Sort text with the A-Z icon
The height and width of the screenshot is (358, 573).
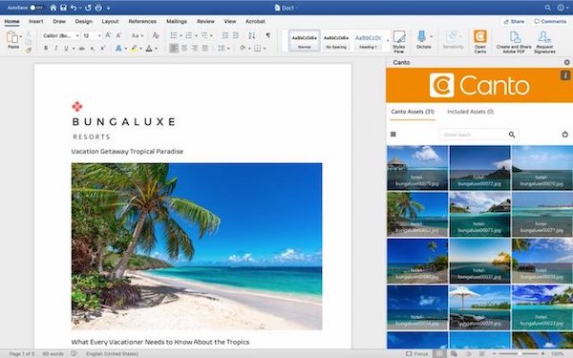(x=252, y=35)
